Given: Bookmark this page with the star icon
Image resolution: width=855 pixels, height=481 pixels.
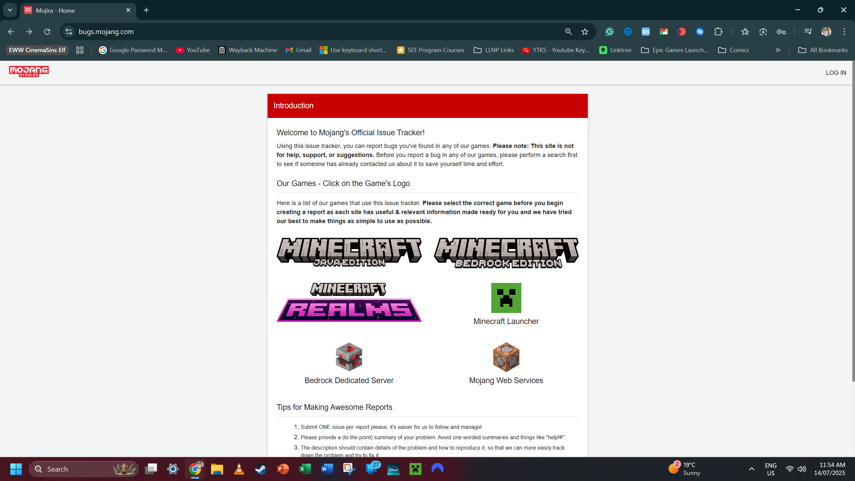Looking at the screenshot, I should click(584, 32).
